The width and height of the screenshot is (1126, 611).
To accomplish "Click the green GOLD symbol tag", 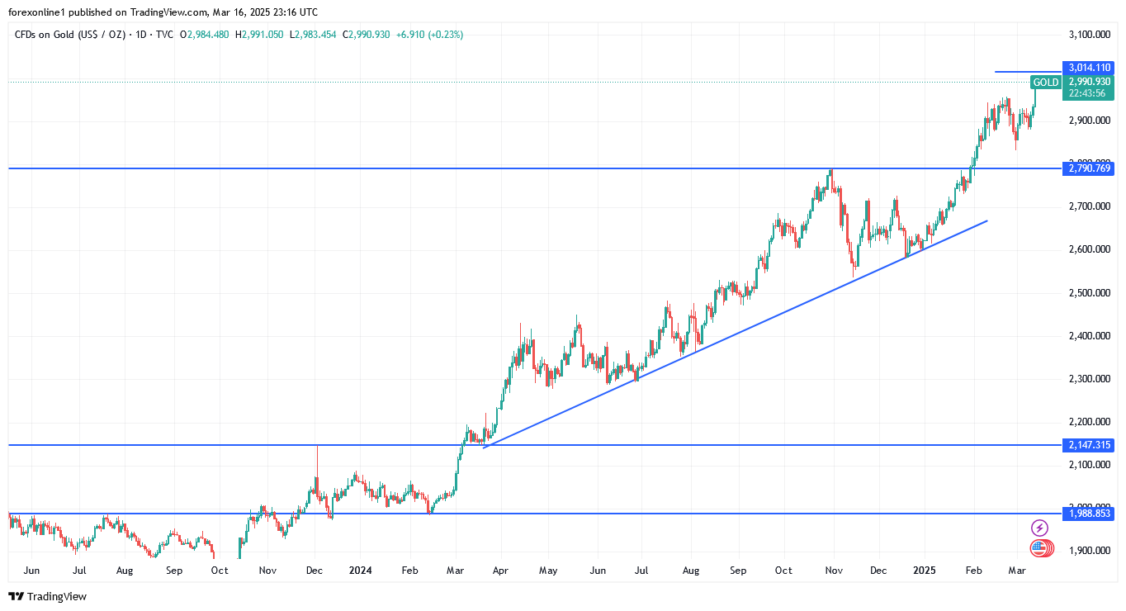I will click(1045, 83).
